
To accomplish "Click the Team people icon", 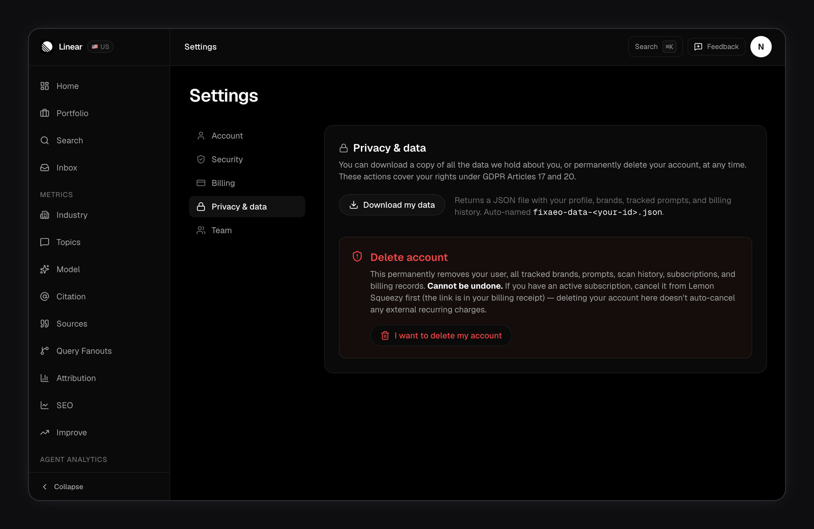I will [x=201, y=230].
